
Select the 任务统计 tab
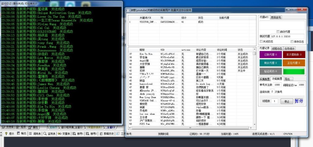point(289,48)
